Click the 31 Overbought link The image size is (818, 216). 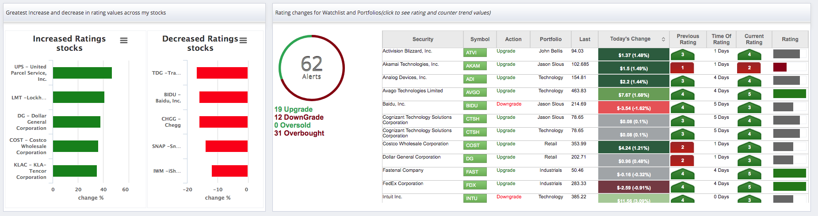pos(299,133)
